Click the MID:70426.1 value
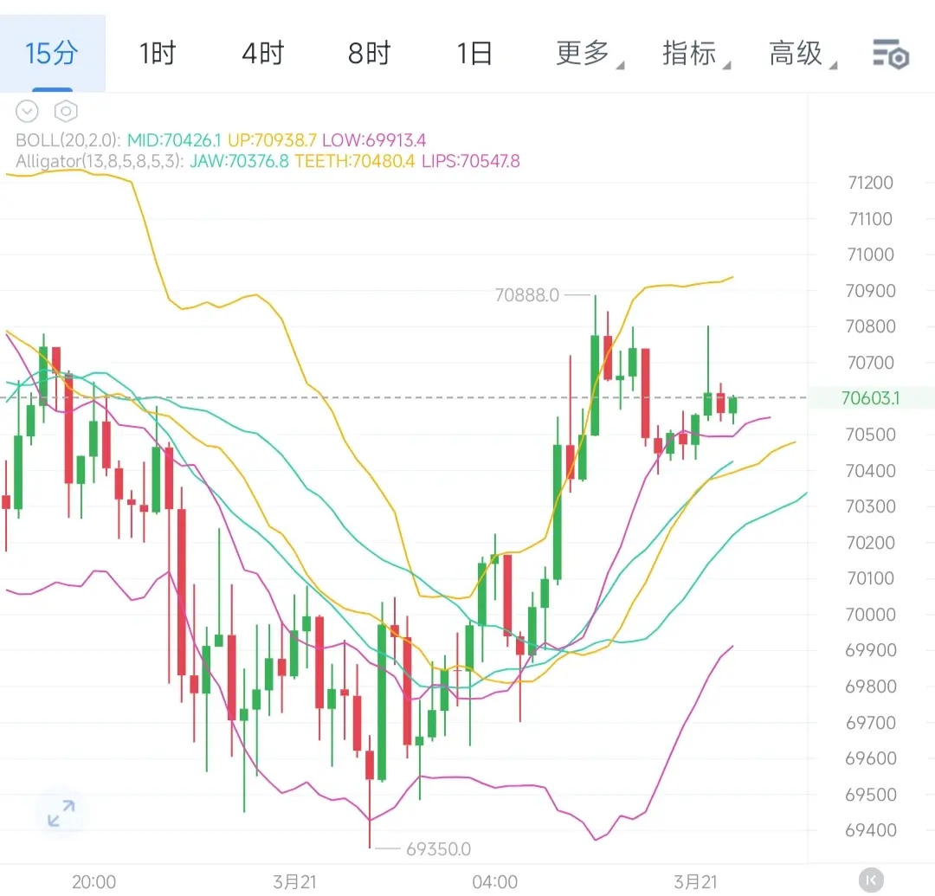The width and height of the screenshot is (935, 896). point(173,140)
